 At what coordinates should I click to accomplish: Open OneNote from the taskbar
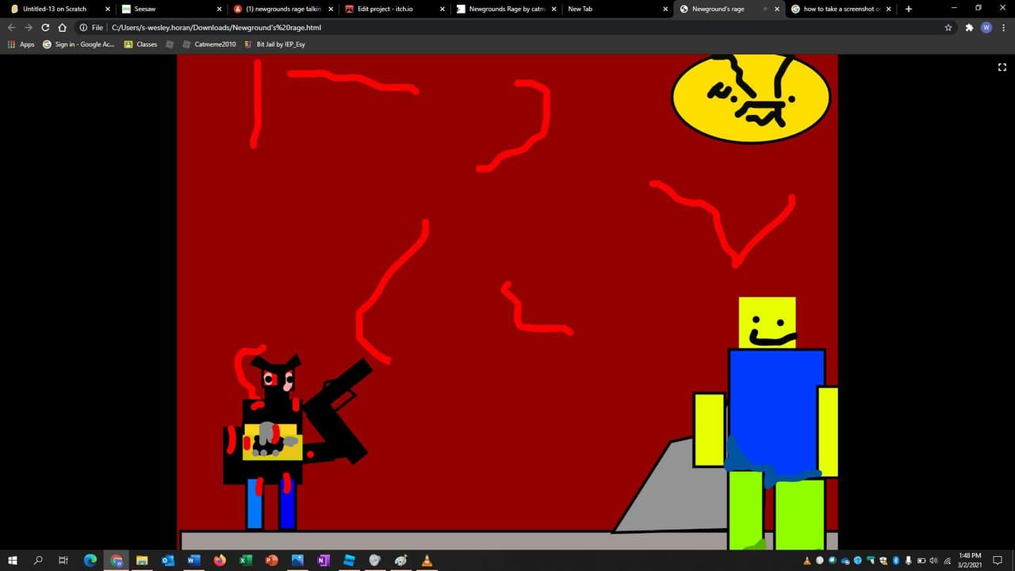pyautogui.click(x=323, y=560)
